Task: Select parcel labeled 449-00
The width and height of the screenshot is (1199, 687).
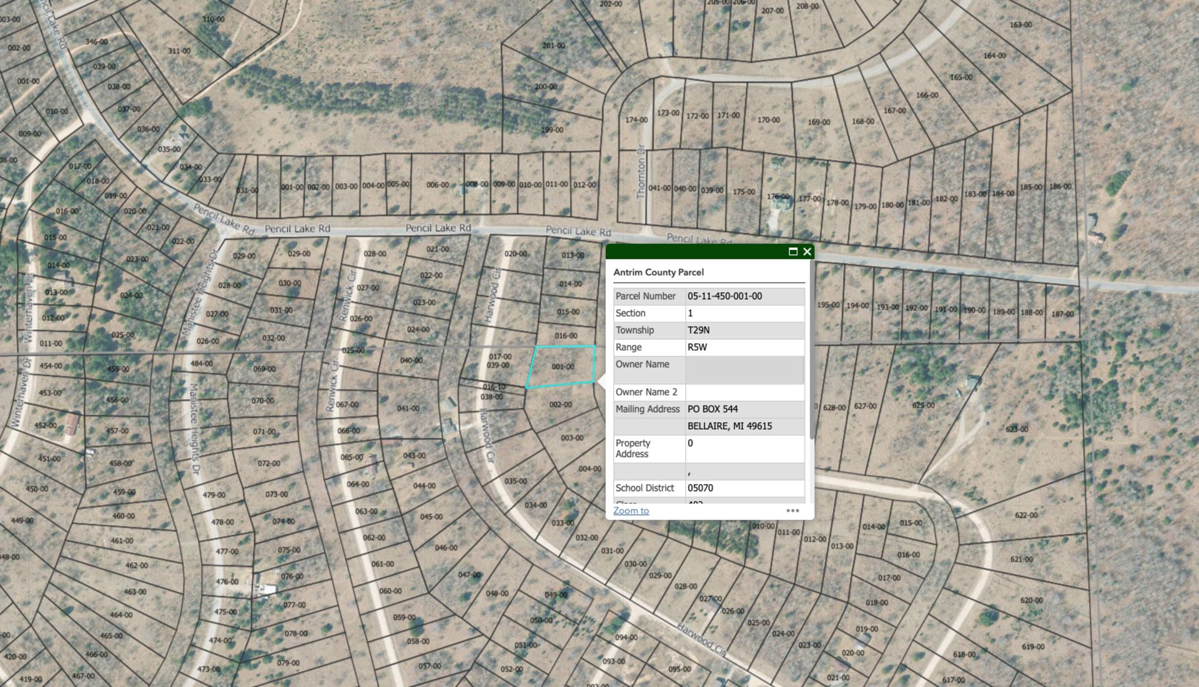Action: click(x=22, y=520)
